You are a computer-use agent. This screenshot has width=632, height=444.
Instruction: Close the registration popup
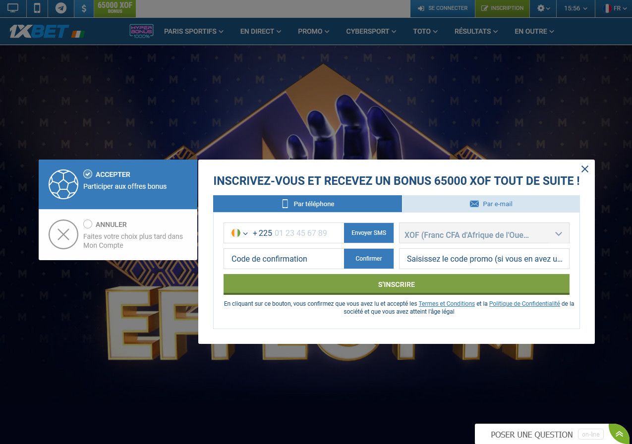coord(585,169)
